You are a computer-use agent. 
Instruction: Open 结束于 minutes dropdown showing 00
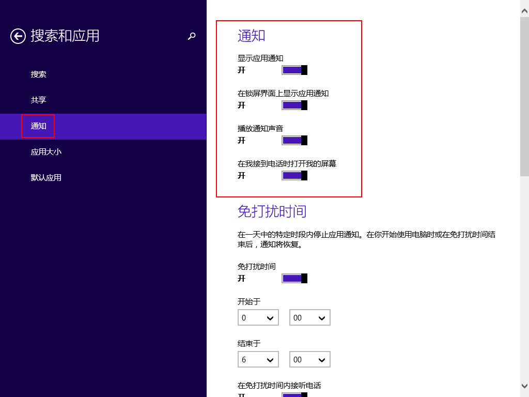310,359
